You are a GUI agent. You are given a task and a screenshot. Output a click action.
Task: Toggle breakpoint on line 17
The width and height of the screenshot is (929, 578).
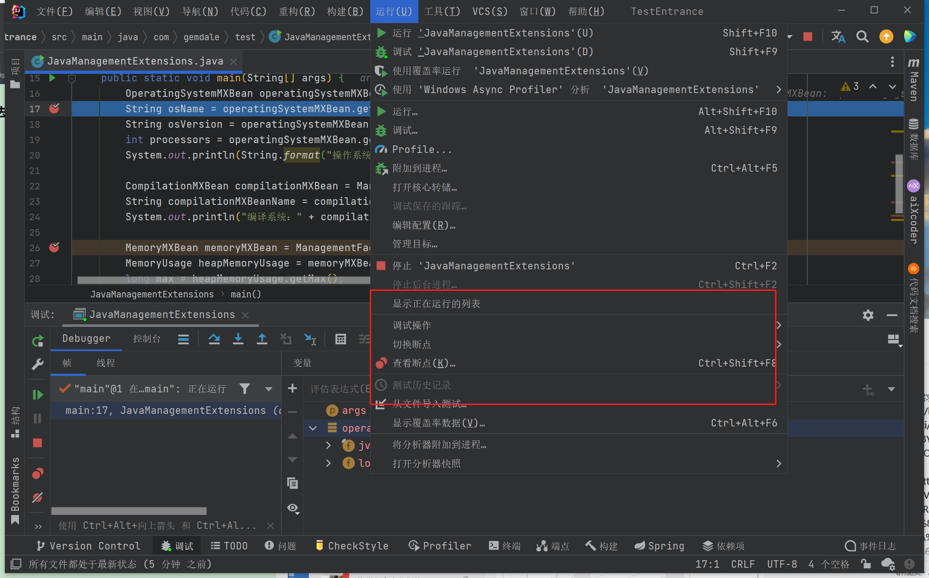pyautogui.click(x=54, y=108)
